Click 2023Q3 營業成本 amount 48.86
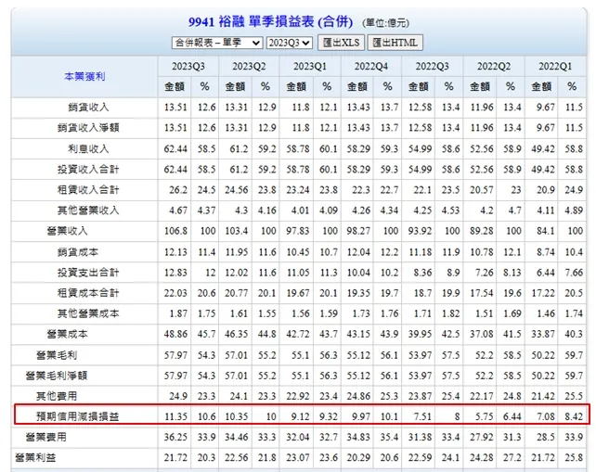The image size is (596, 472). point(175,334)
